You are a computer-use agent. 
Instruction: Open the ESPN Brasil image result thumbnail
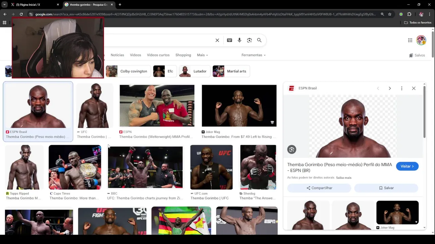pos(38,106)
